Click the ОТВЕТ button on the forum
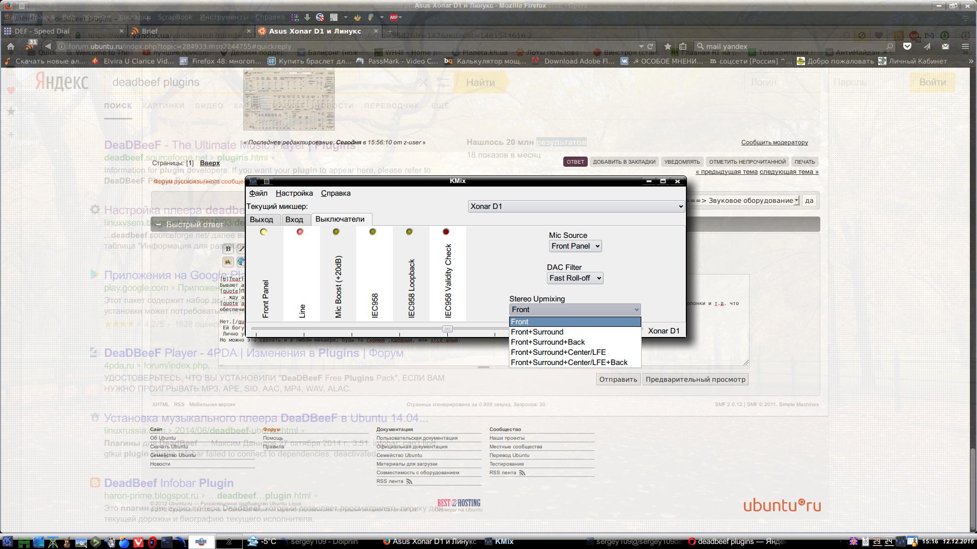The image size is (977, 549). point(576,162)
